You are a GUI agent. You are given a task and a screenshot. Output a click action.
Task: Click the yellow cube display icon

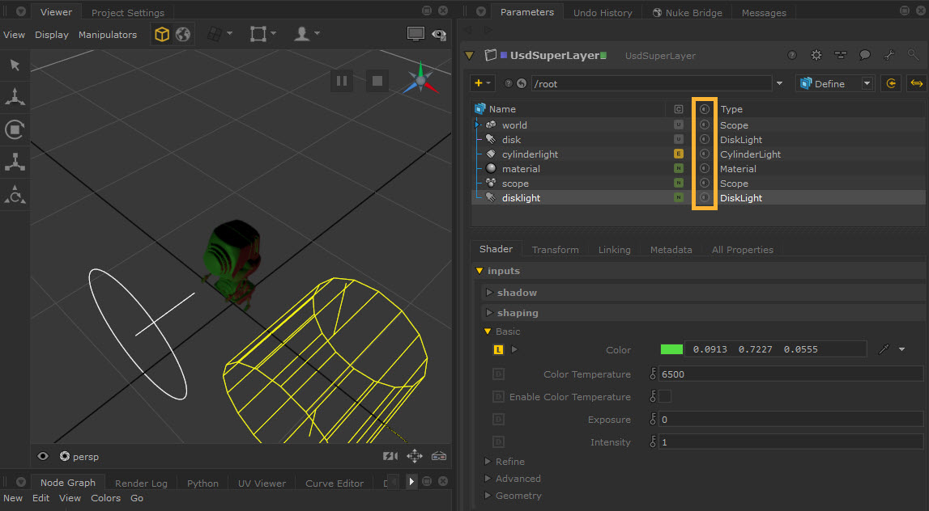pyautogui.click(x=162, y=34)
